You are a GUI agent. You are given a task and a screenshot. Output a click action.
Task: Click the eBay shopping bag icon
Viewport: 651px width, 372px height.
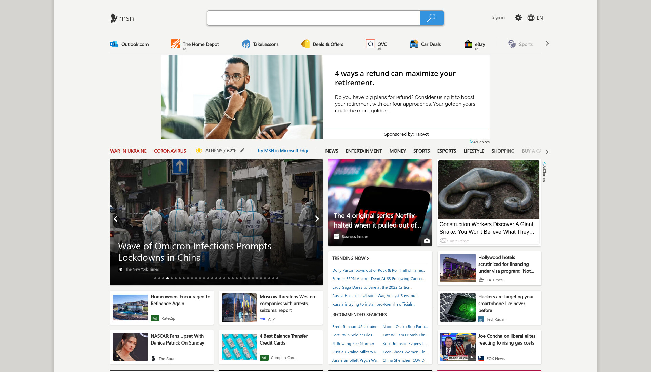pyautogui.click(x=468, y=44)
